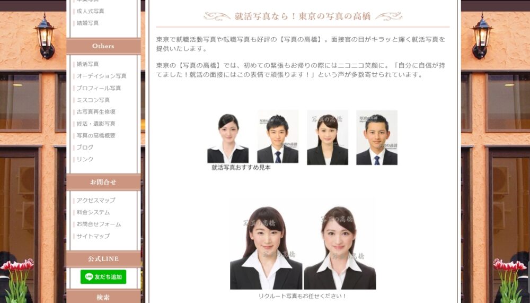Click the 検索 section header
The height and width of the screenshot is (303, 530).
pos(103,297)
